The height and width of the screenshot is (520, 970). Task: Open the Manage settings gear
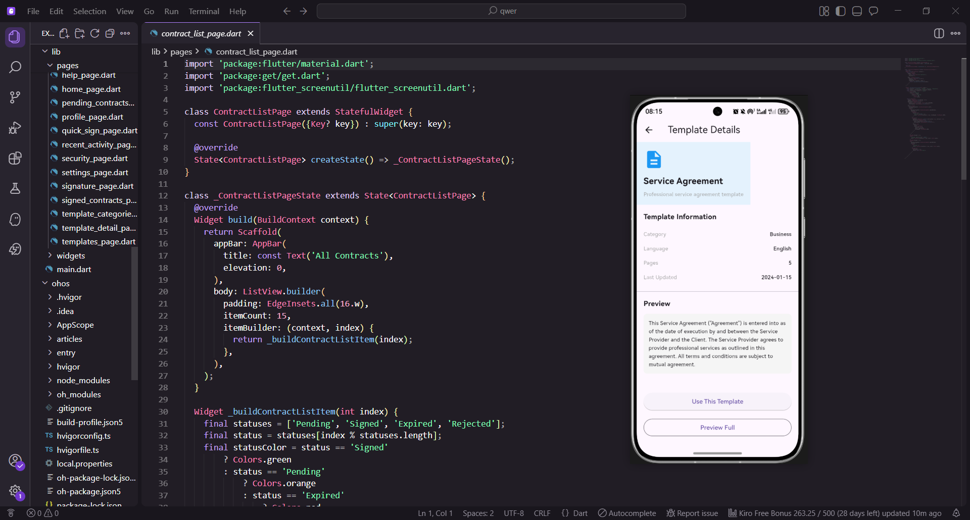15,491
